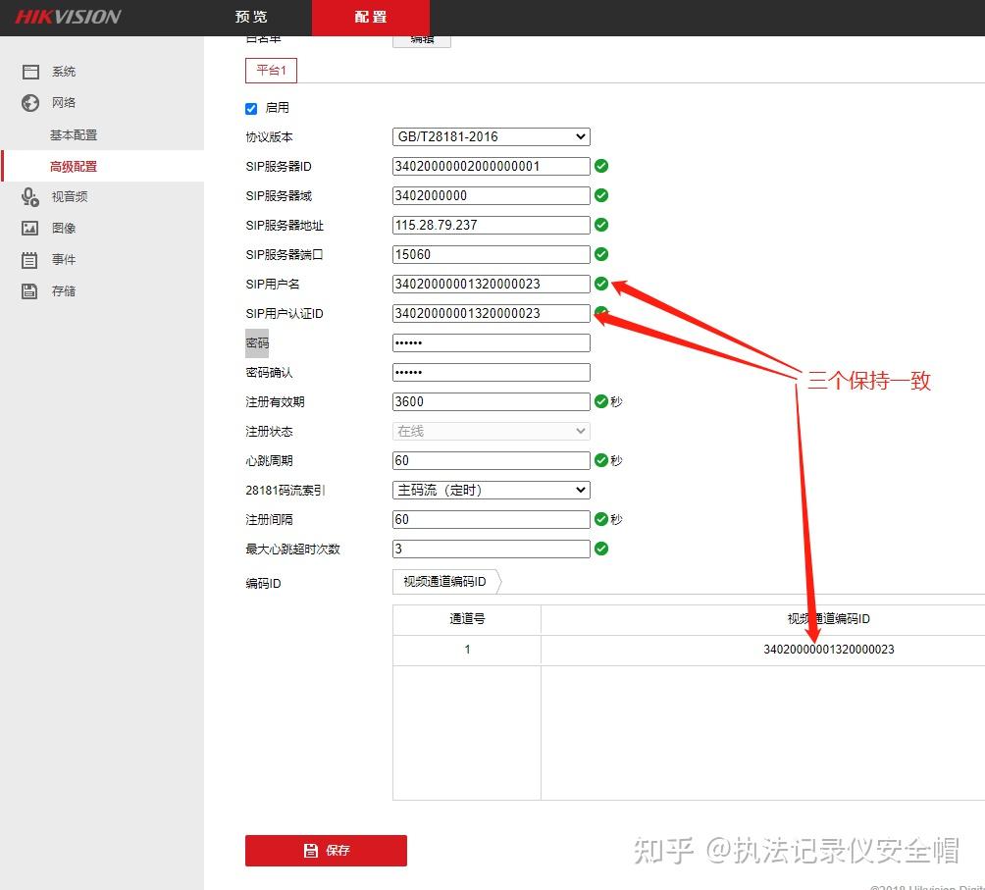Switch to the 预览 (Preview) tab
This screenshot has height=890, width=985.
click(x=250, y=17)
